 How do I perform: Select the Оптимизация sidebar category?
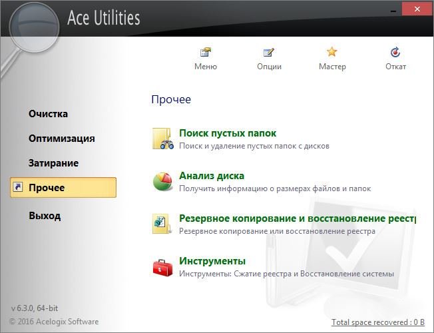pyautogui.click(x=62, y=139)
